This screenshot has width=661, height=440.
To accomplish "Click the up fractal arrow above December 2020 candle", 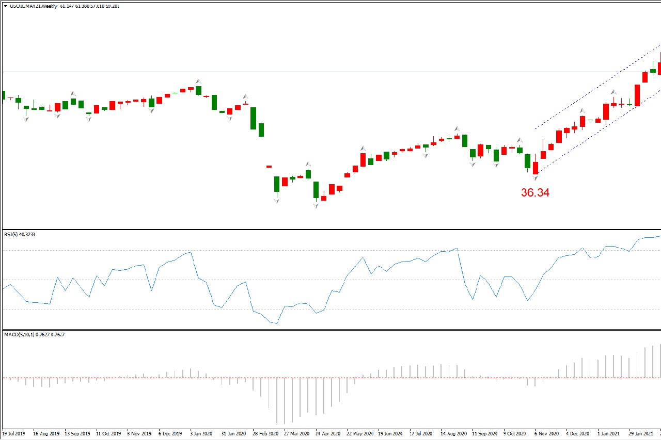I will pyautogui.click(x=583, y=110).
